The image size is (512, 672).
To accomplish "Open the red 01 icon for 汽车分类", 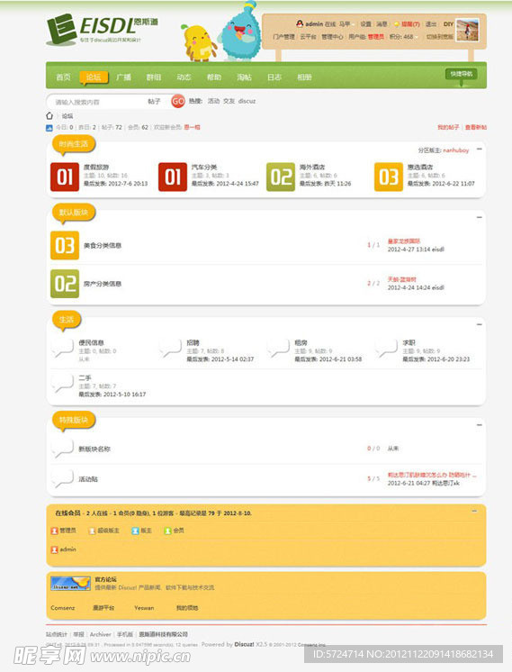I will (x=173, y=177).
